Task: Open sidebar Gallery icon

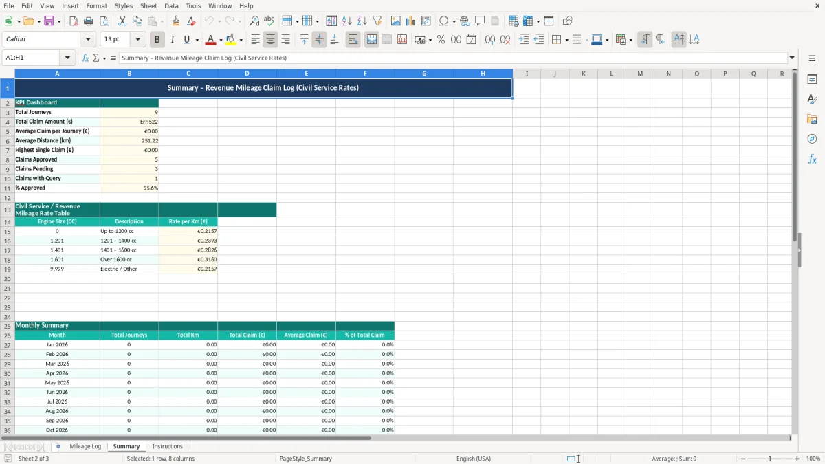Action: 812,119
